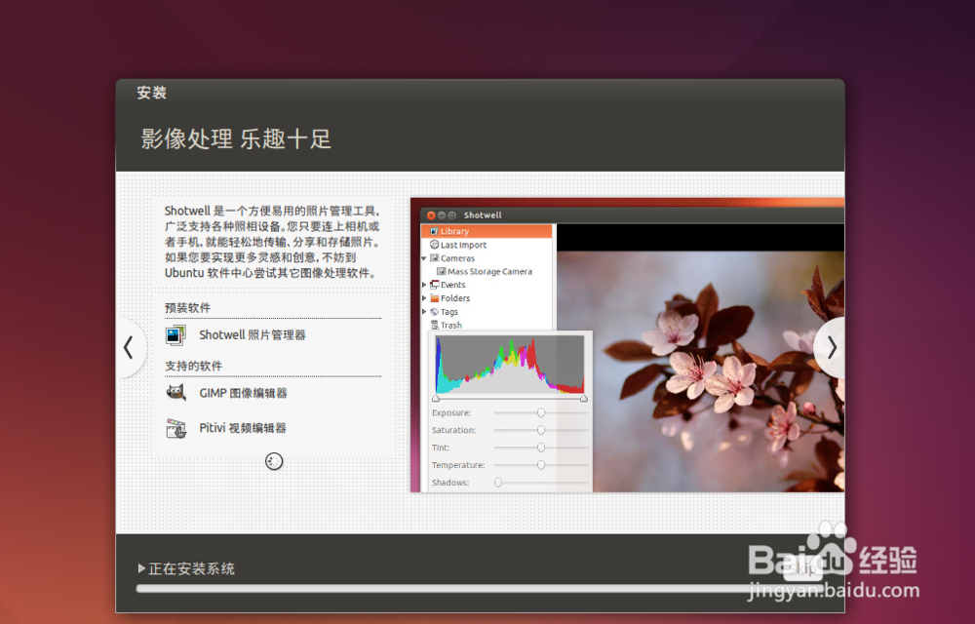Image resolution: width=975 pixels, height=624 pixels.
Task: Click the Library icon in Shotwell sidebar
Action: point(434,231)
